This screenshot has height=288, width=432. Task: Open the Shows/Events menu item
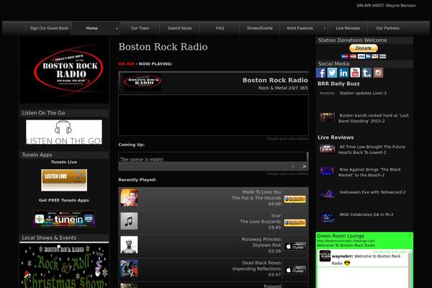click(259, 28)
